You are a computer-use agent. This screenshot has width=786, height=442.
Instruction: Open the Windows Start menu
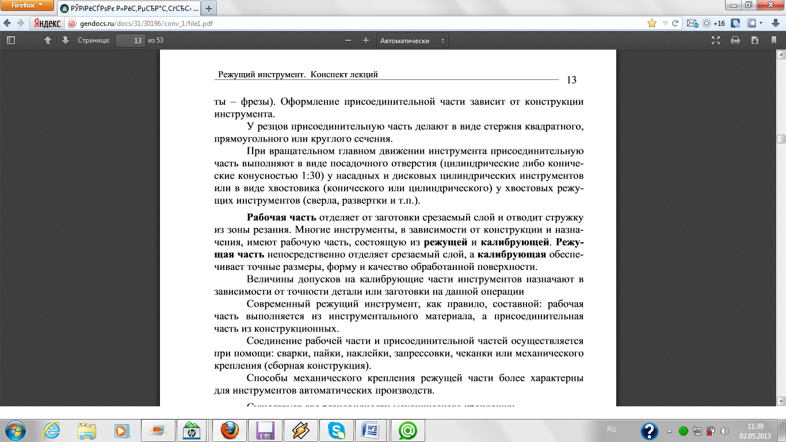pyautogui.click(x=14, y=430)
